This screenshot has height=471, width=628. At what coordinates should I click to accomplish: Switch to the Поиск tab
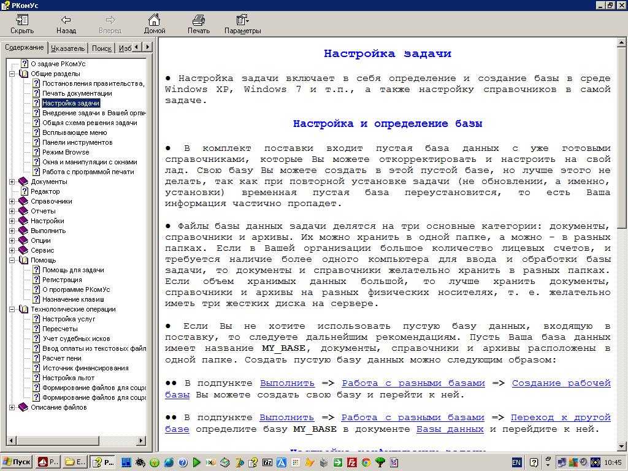(x=102, y=48)
